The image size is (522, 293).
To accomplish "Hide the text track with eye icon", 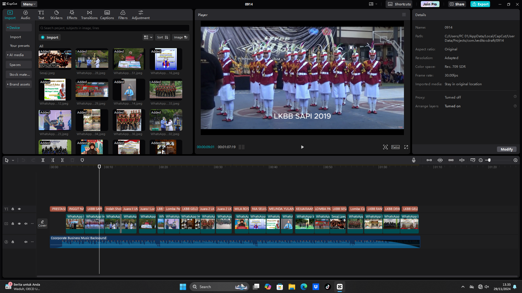I will click(19, 209).
